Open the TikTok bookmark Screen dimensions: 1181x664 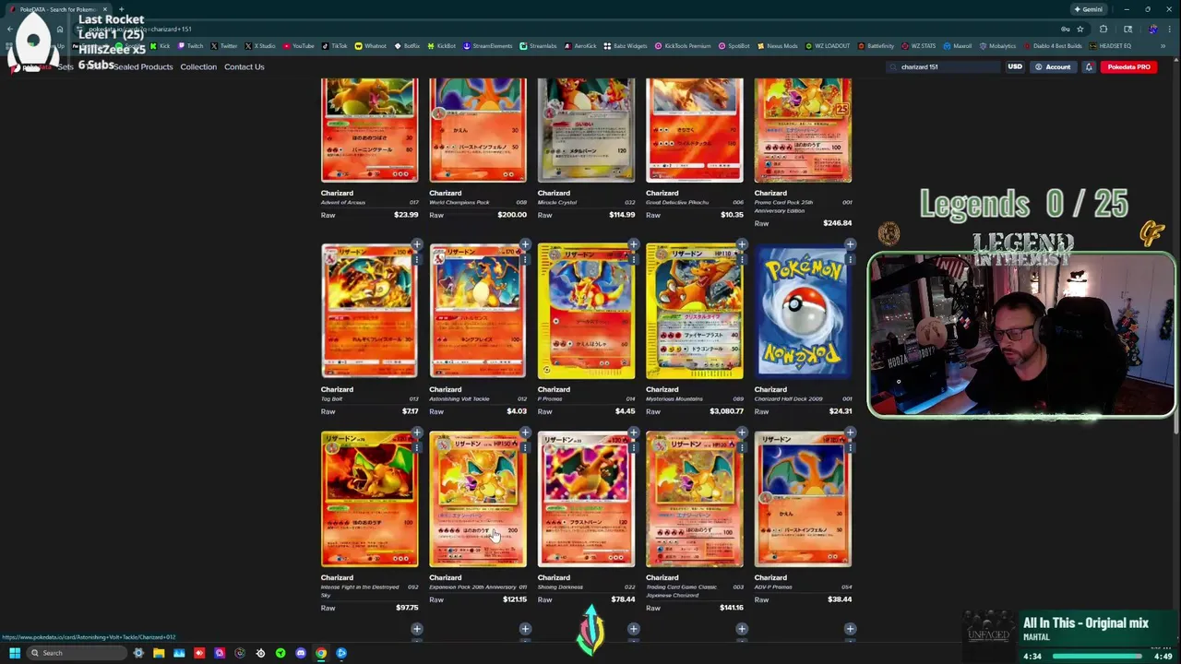pos(335,45)
